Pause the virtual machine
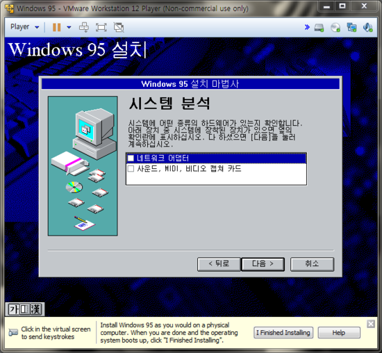 click(x=56, y=27)
